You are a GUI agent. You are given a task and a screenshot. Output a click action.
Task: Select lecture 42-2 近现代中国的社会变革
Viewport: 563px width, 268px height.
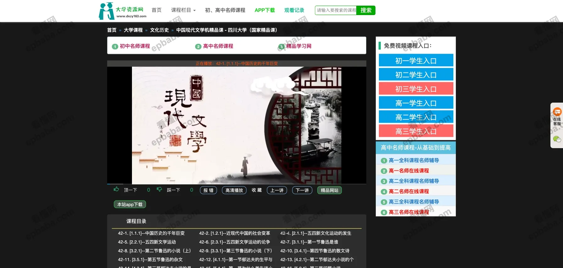[x=234, y=233]
